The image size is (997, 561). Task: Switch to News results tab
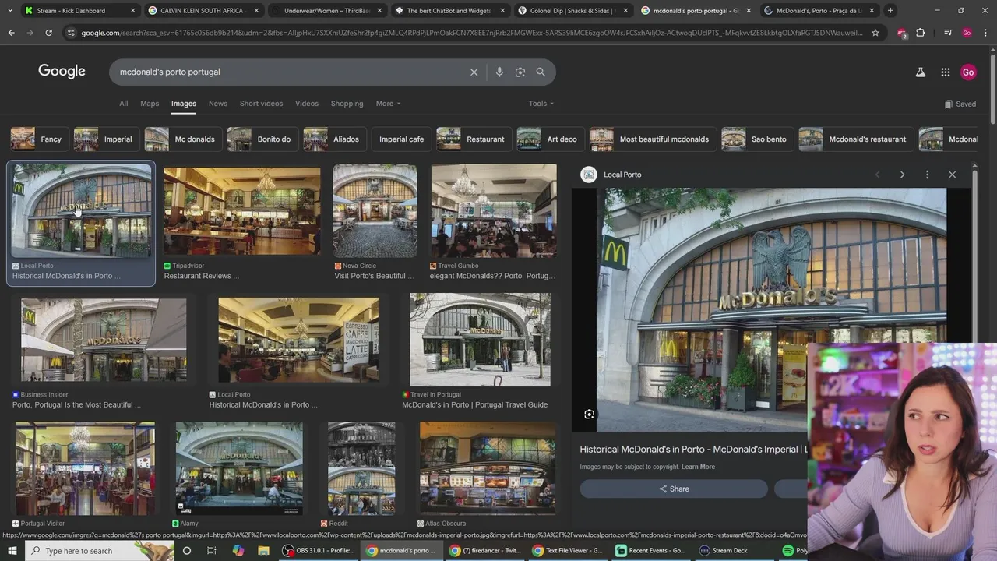218,104
